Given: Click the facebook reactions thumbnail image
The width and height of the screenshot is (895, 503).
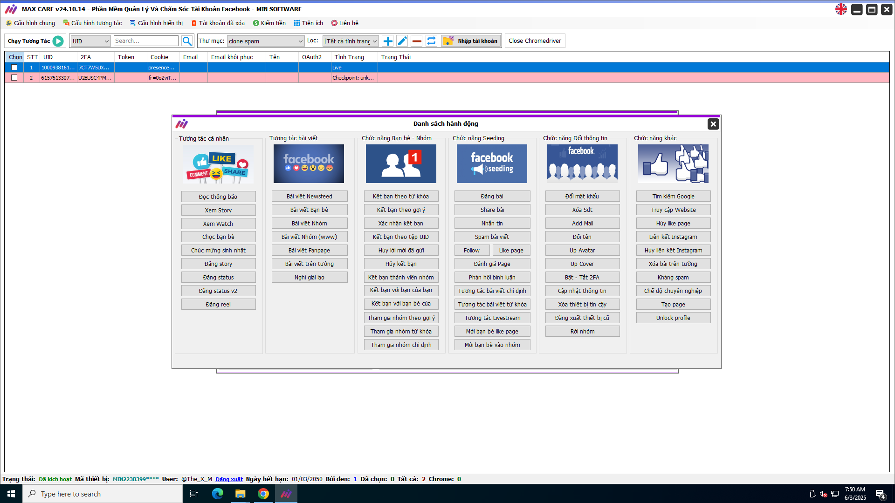Looking at the screenshot, I should 309,164.
